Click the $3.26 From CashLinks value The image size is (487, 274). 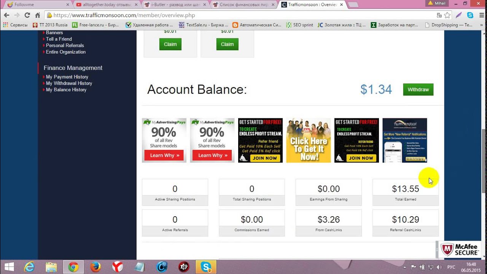(329, 220)
